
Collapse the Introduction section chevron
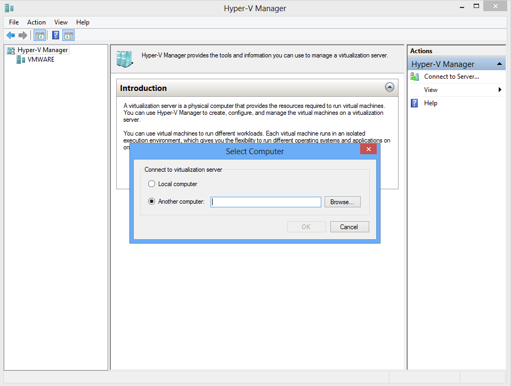pos(390,87)
